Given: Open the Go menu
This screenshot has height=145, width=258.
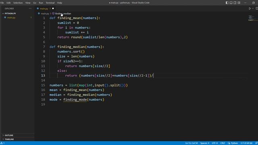Looking at the screenshot, I should (x=35, y=3).
